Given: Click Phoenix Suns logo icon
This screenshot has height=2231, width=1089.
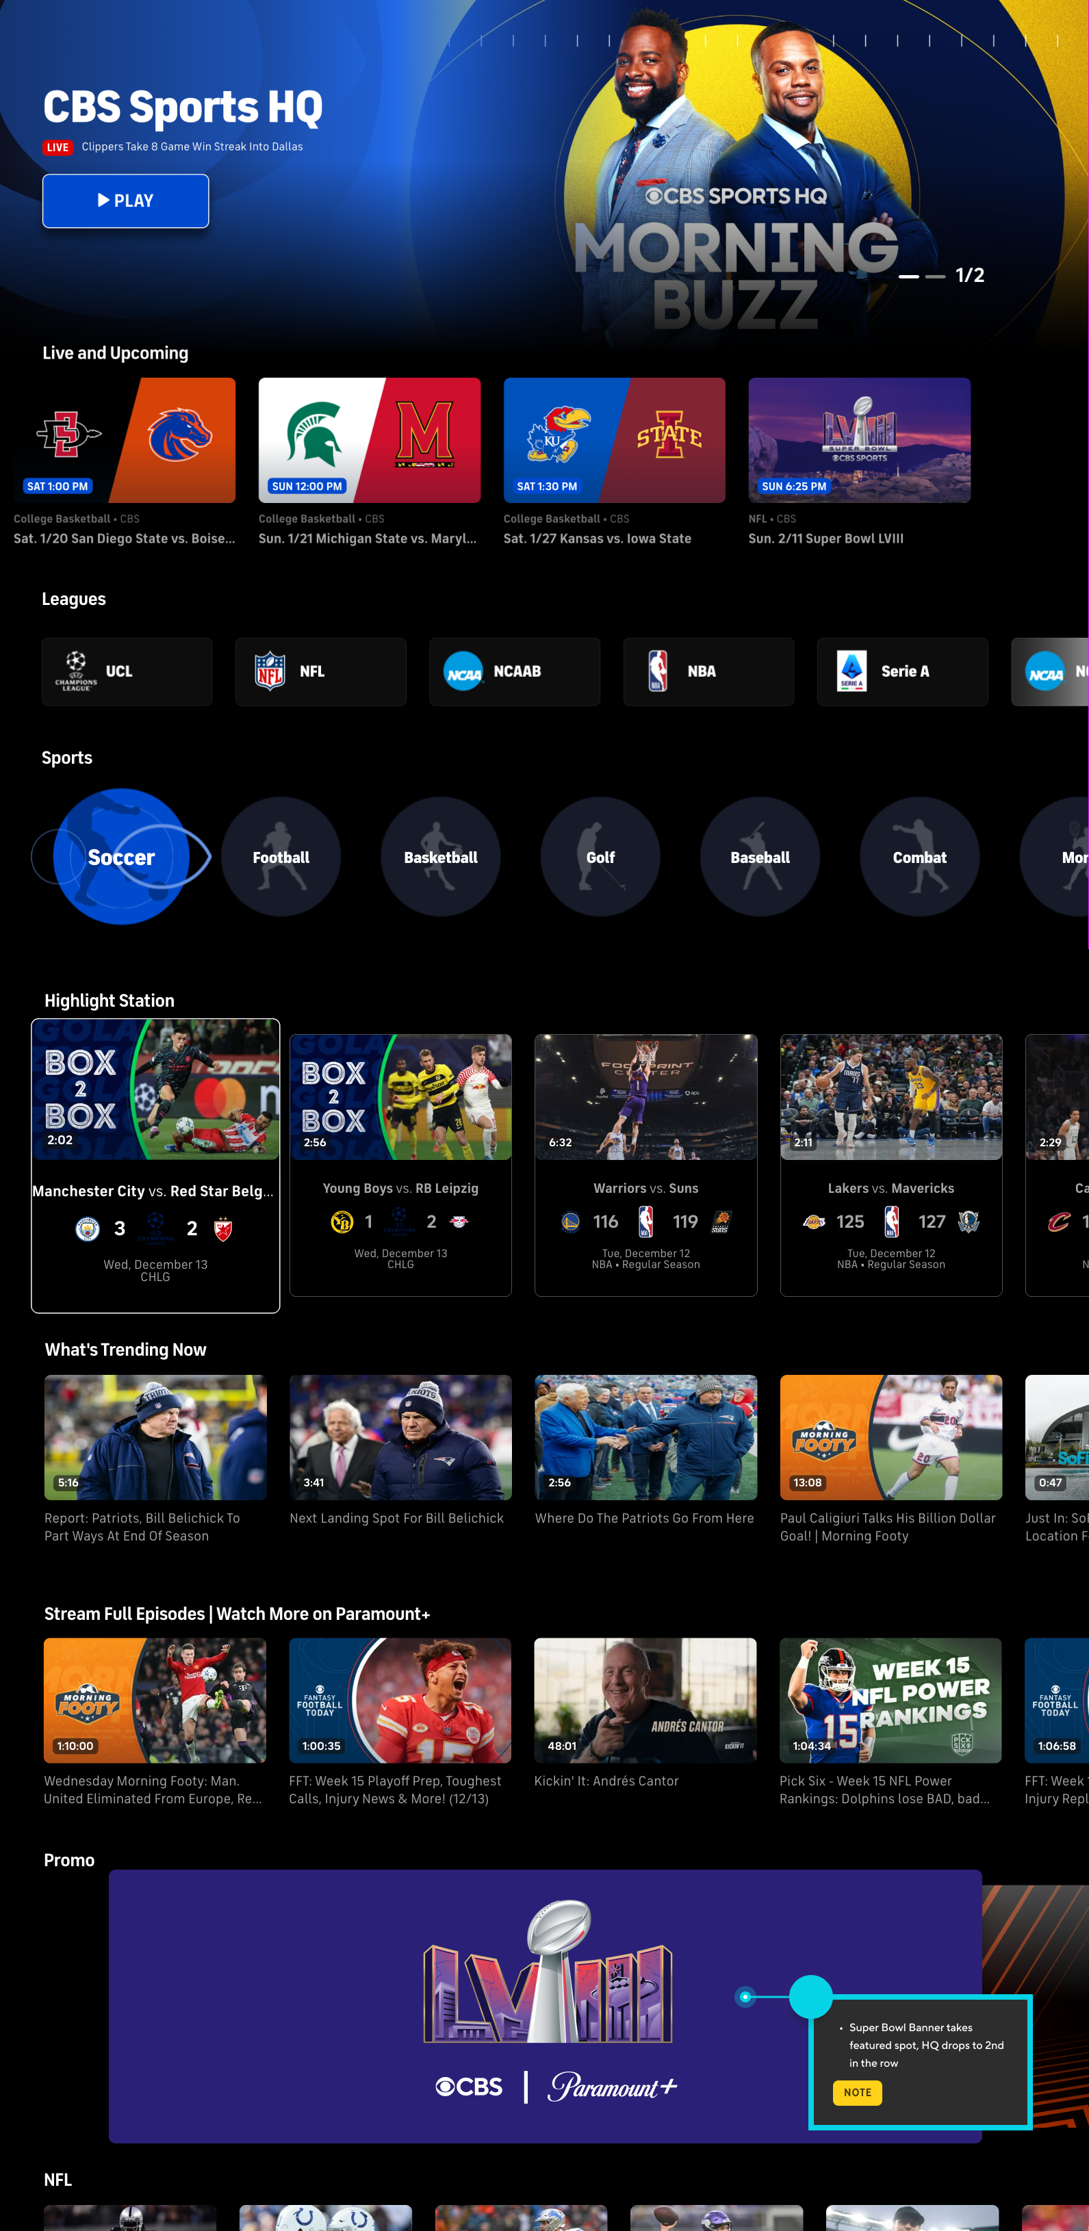Looking at the screenshot, I should [x=721, y=1221].
